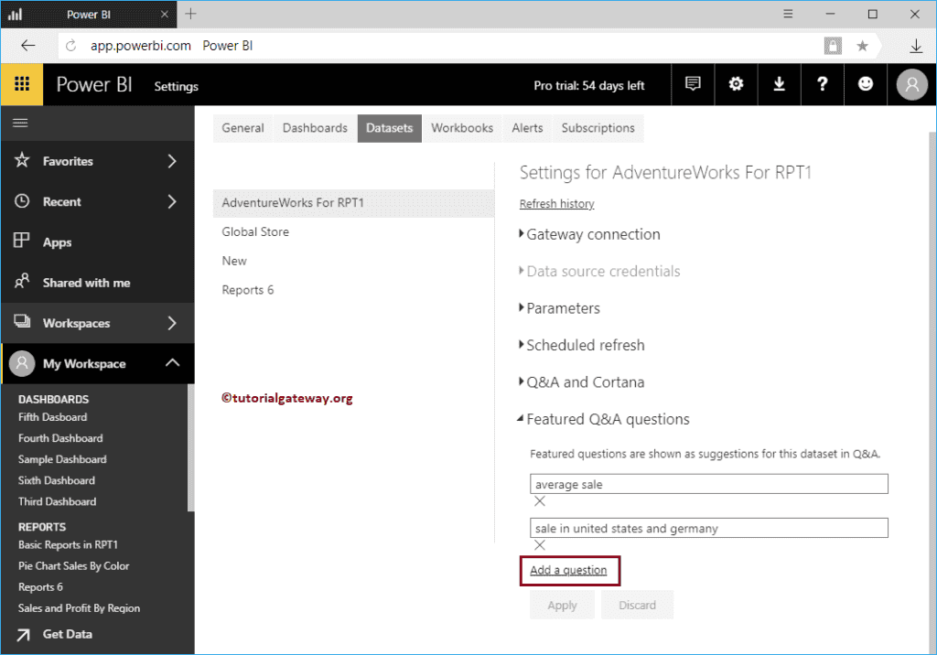Click the Workspaces stacked icon
The height and width of the screenshot is (655, 937).
[22, 321]
